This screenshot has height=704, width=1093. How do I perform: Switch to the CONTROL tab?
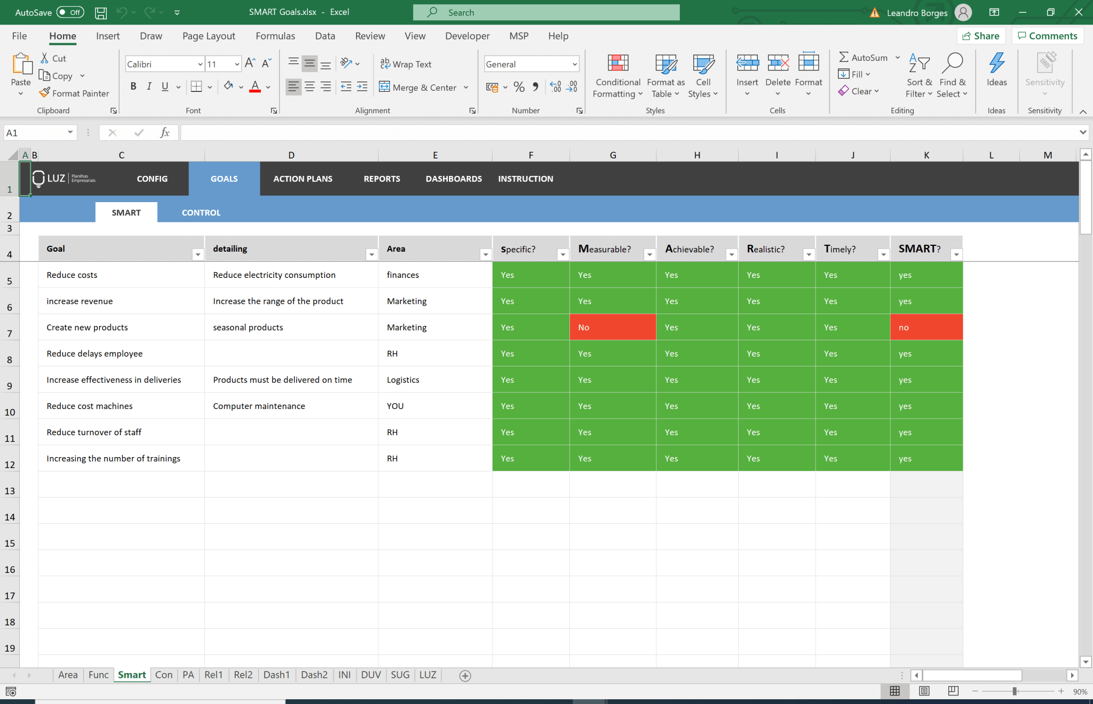(201, 212)
